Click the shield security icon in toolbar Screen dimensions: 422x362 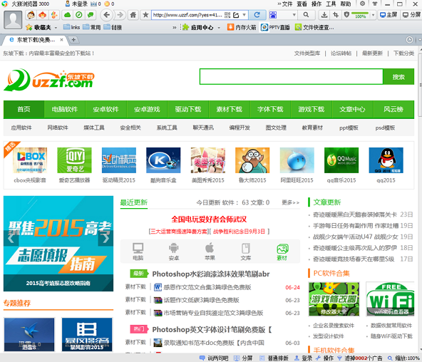click(346, 15)
